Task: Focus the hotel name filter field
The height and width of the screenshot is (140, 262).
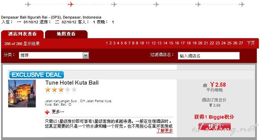Action: pyautogui.click(x=209, y=56)
